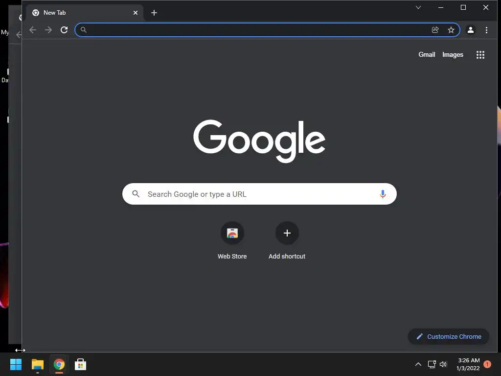Open the Chrome three-dot menu
The width and height of the screenshot is (501, 376).
486,30
